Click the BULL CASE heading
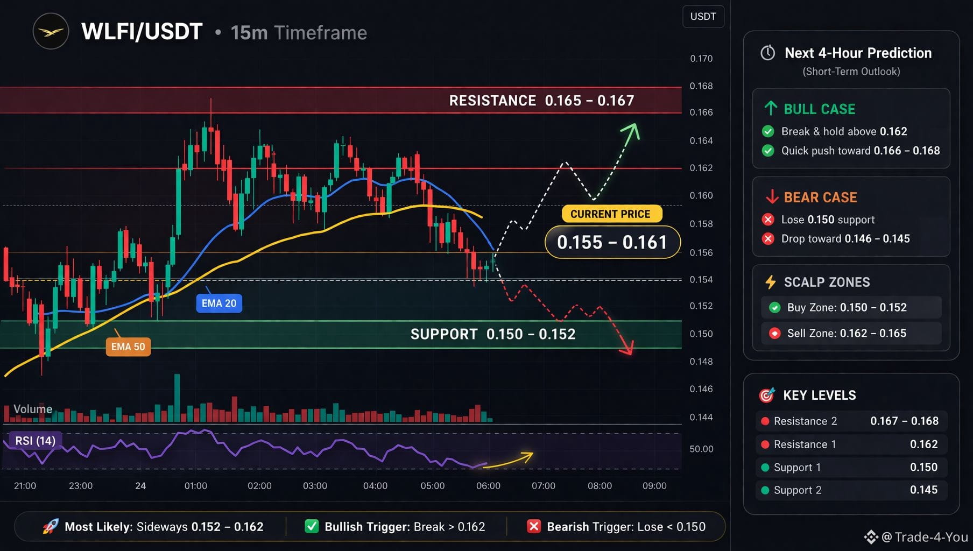Screen dimensions: 973x551 click(820, 109)
